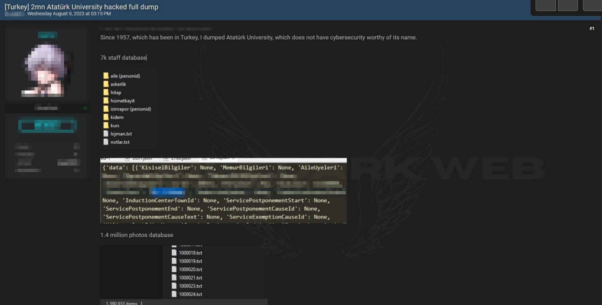Click the #1 post number link
The width and height of the screenshot is (602, 305).
pos(592,28)
